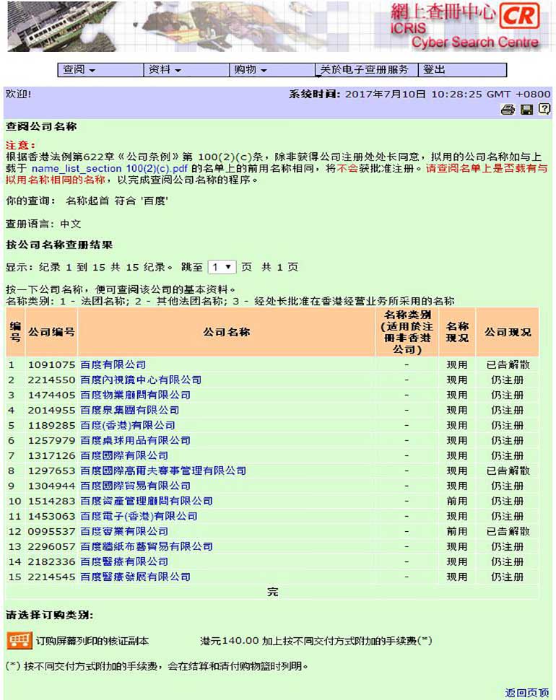Open the 关於电子查册服务 menu

click(365, 70)
